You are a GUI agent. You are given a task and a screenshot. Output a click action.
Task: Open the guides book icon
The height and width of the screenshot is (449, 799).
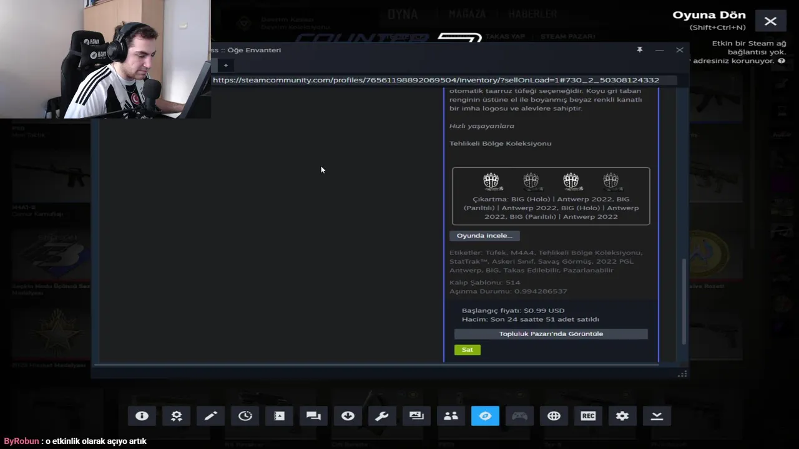[279, 416]
